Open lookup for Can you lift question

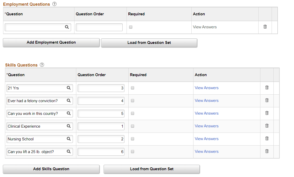69,152
